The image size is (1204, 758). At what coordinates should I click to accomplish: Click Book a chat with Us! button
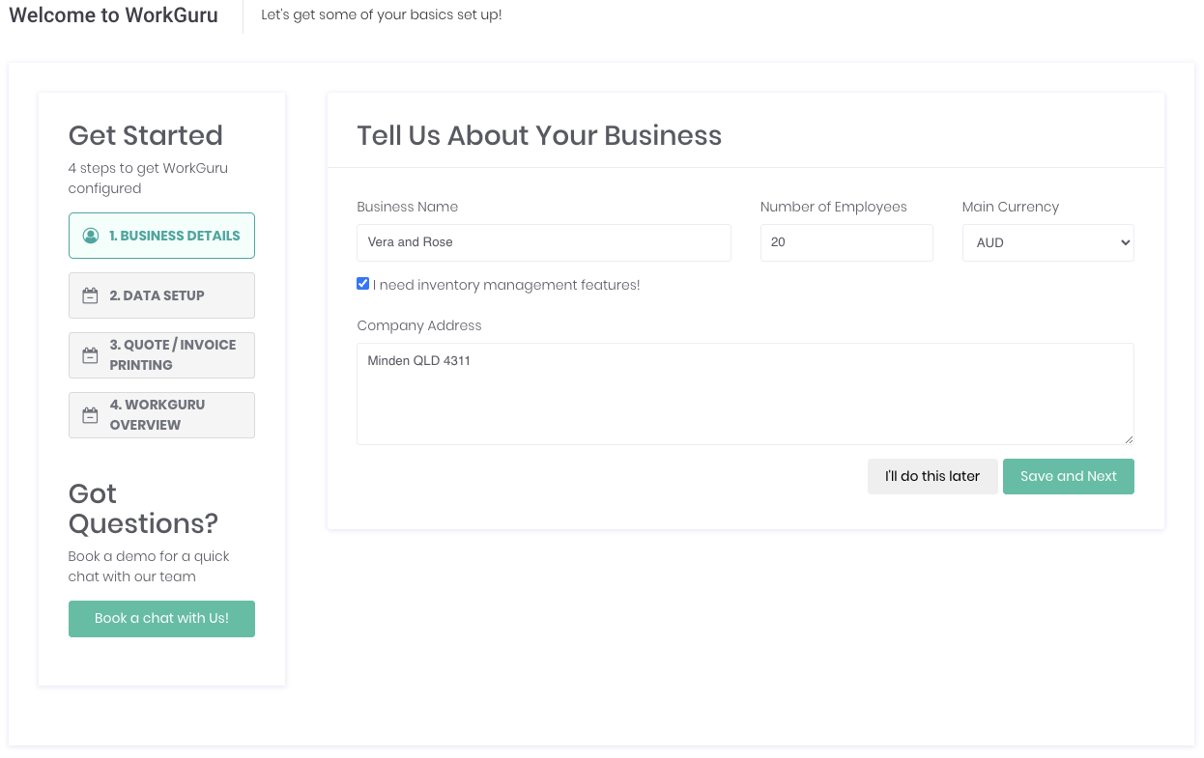click(x=161, y=618)
